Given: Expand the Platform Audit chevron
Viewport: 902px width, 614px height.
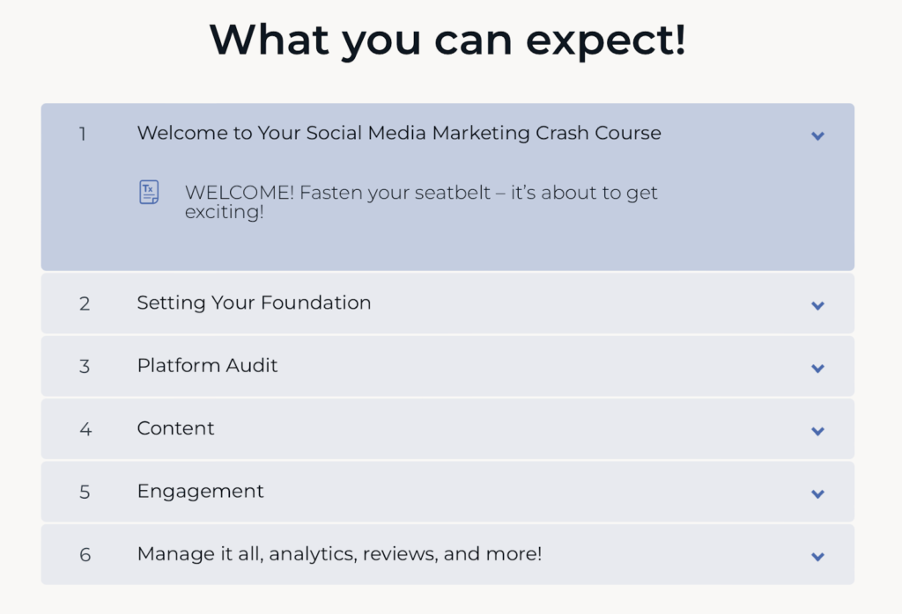Looking at the screenshot, I should coord(817,369).
